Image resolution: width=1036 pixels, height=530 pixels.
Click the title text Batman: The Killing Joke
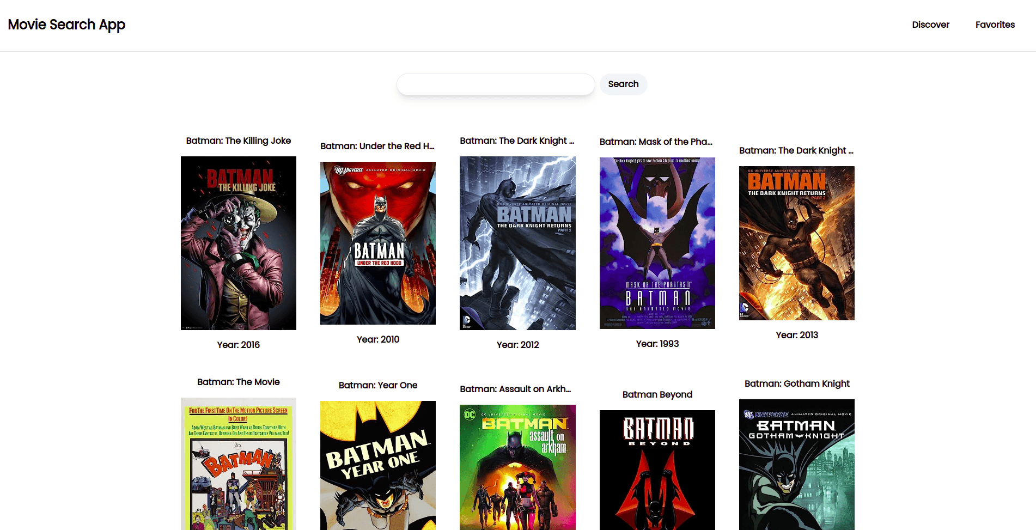(x=239, y=141)
